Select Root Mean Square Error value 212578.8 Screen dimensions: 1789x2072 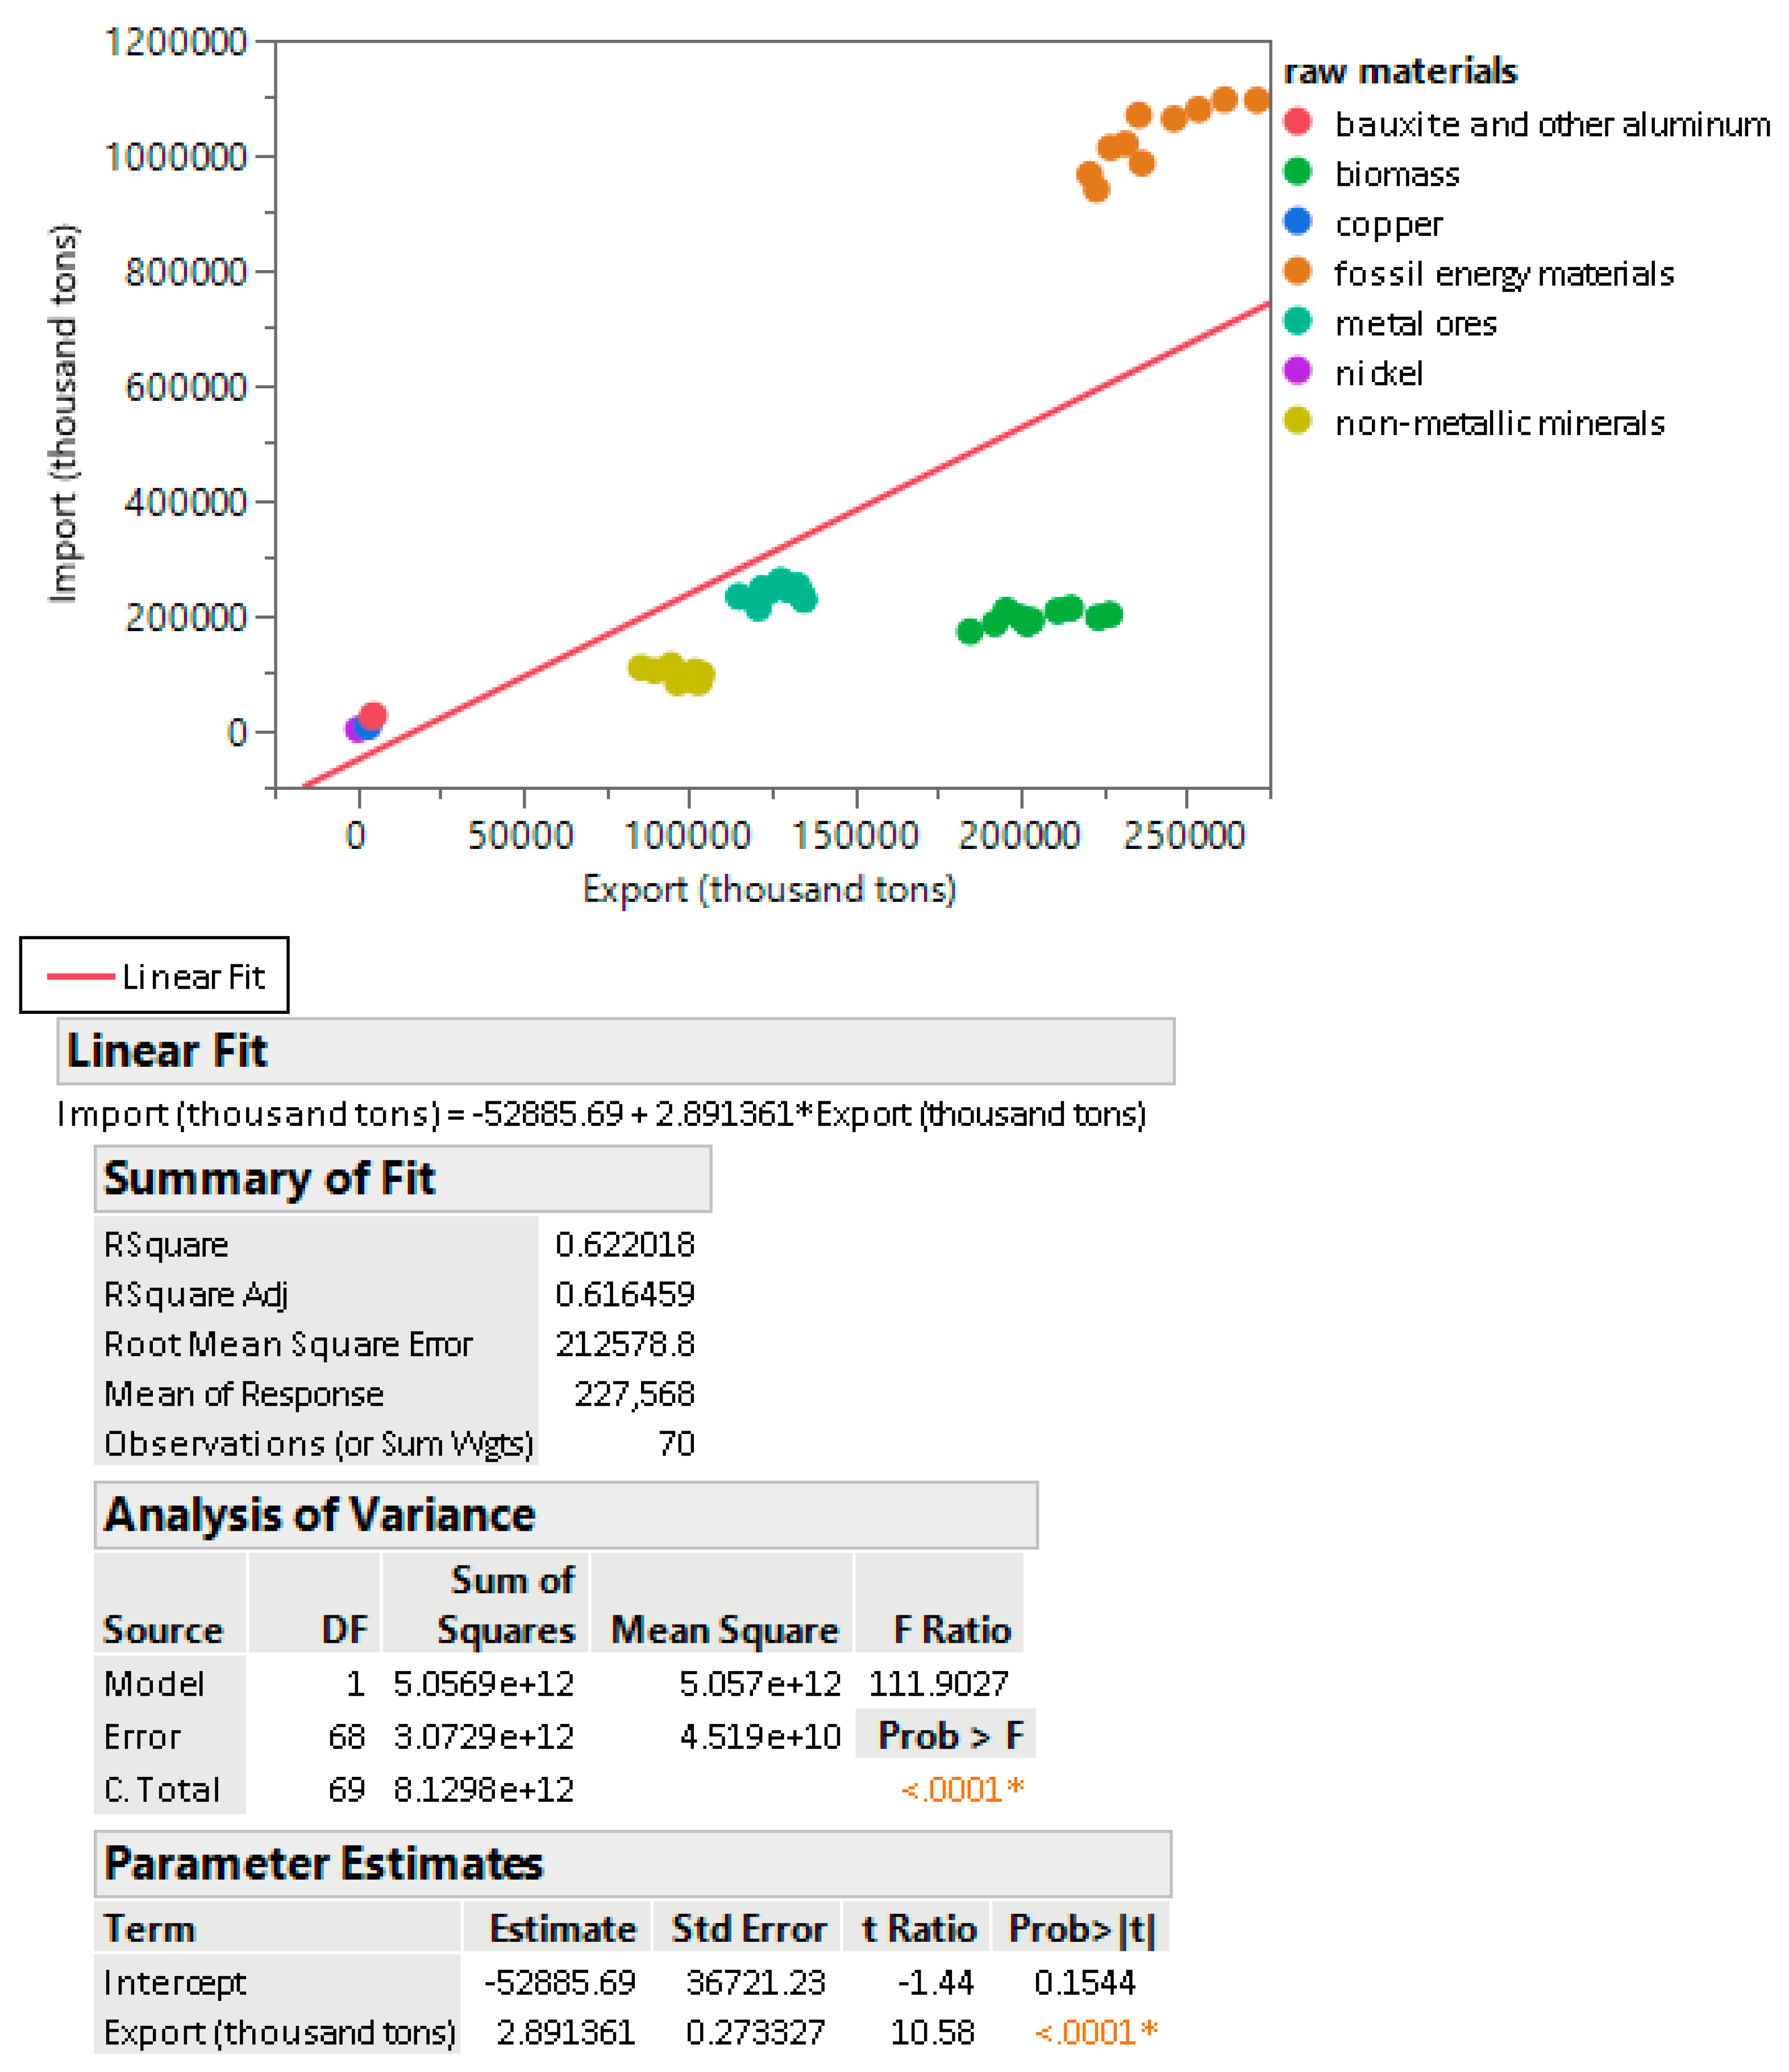625,1345
